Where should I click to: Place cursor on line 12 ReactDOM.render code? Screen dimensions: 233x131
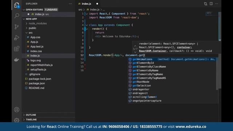(x=117, y=55)
